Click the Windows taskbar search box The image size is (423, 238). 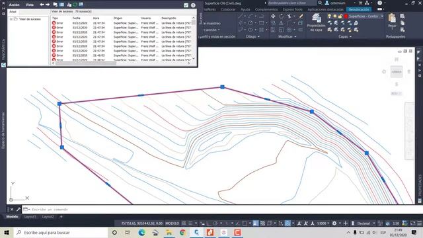coord(61,232)
